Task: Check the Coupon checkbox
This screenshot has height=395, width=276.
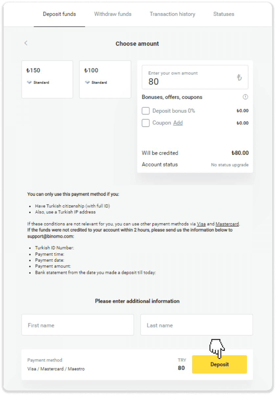Action: click(x=146, y=123)
